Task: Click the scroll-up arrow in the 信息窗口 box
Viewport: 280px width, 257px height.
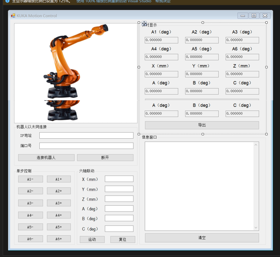Action: pos(256,144)
